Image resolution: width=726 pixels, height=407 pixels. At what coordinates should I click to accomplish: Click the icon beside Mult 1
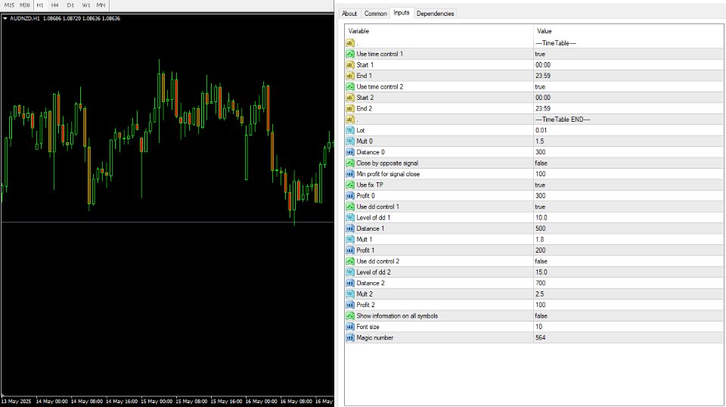350,239
